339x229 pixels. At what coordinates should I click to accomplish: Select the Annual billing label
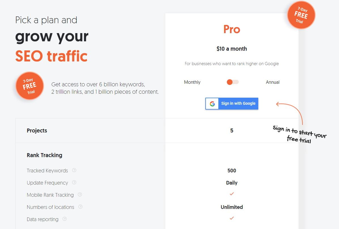pos(273,82)
